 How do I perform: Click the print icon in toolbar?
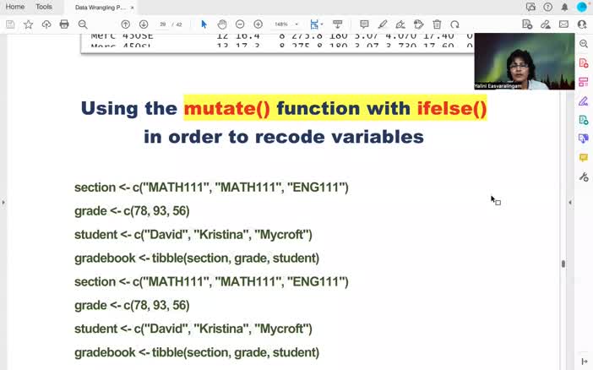click(64, 24)
